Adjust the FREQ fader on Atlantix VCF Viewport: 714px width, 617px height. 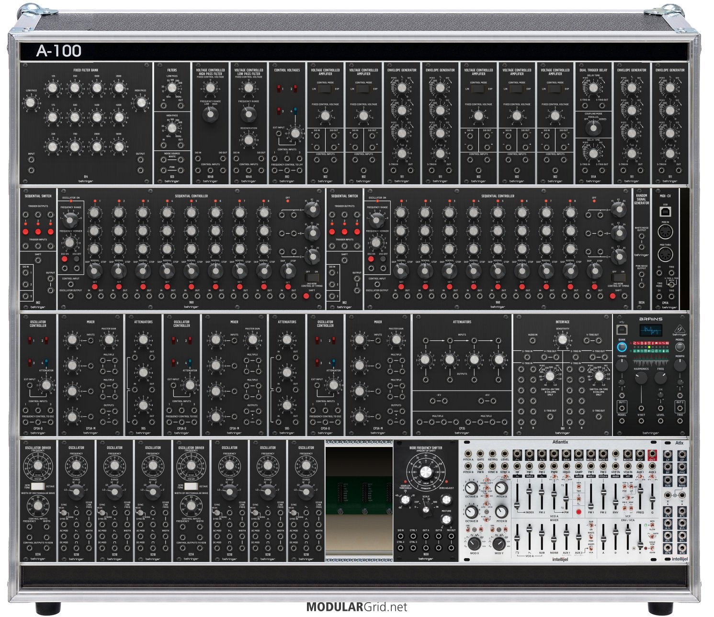[x=640, y=491]
